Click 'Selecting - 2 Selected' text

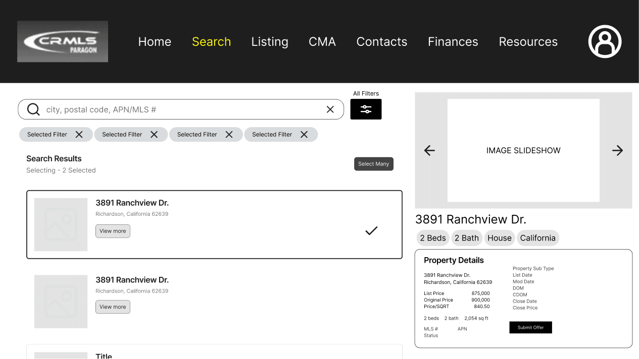click(x=61, y=170)
